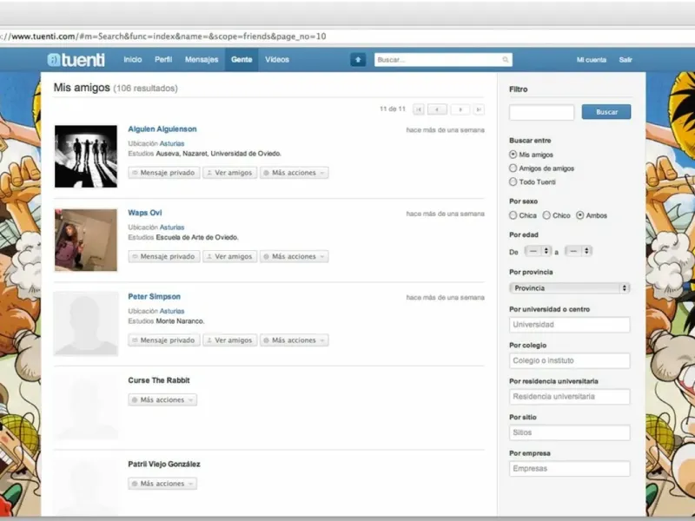Open Más acciones for Patril Viejo González
This screenshot has width=695, height=521.
pos(162,484)
